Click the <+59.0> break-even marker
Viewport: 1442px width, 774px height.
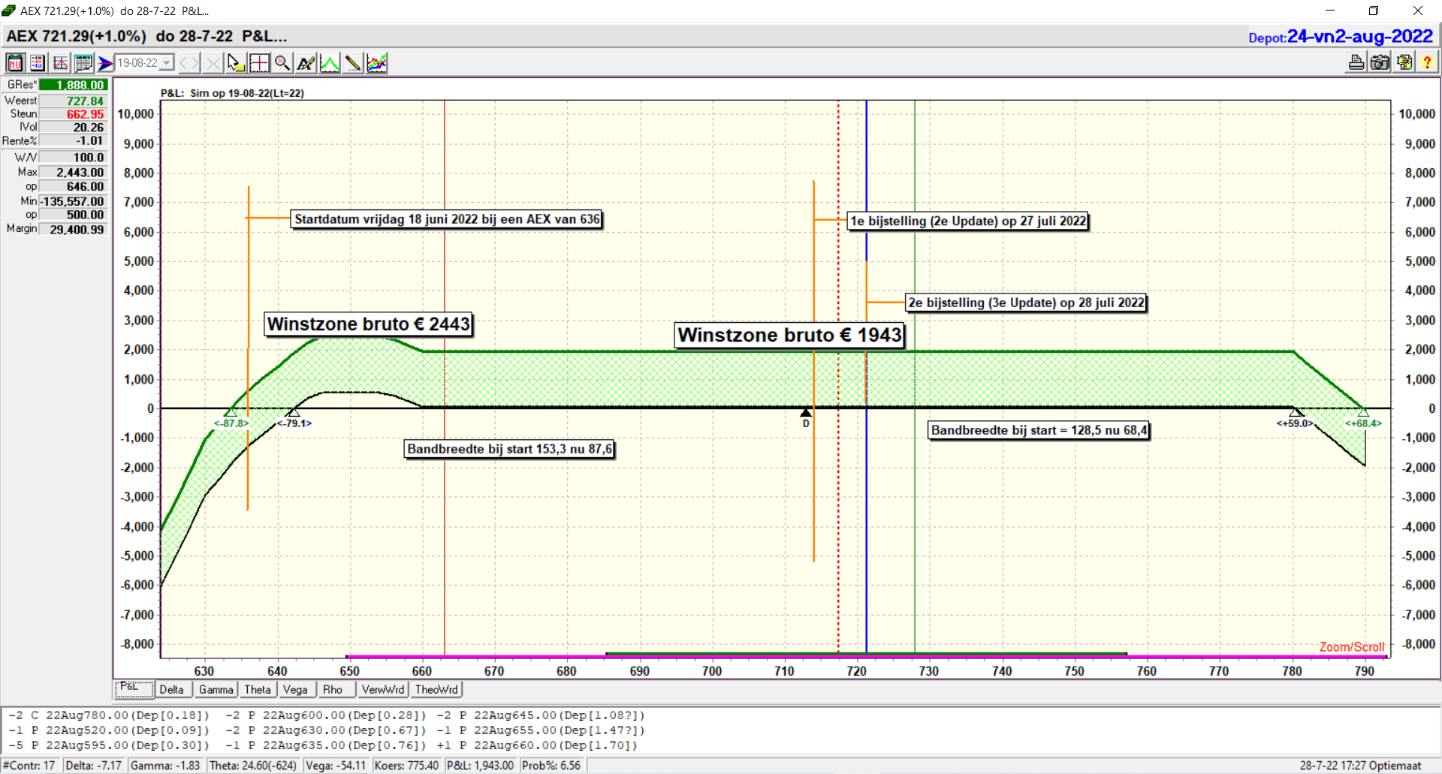1295,423
